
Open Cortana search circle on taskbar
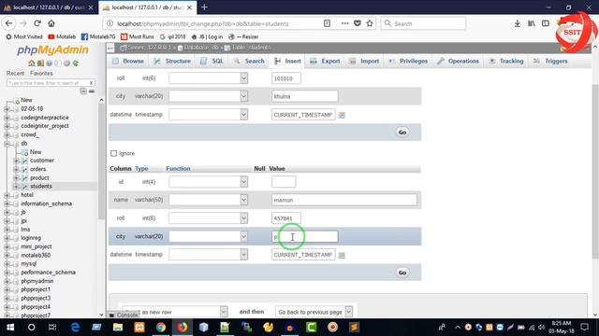[31, 328]
